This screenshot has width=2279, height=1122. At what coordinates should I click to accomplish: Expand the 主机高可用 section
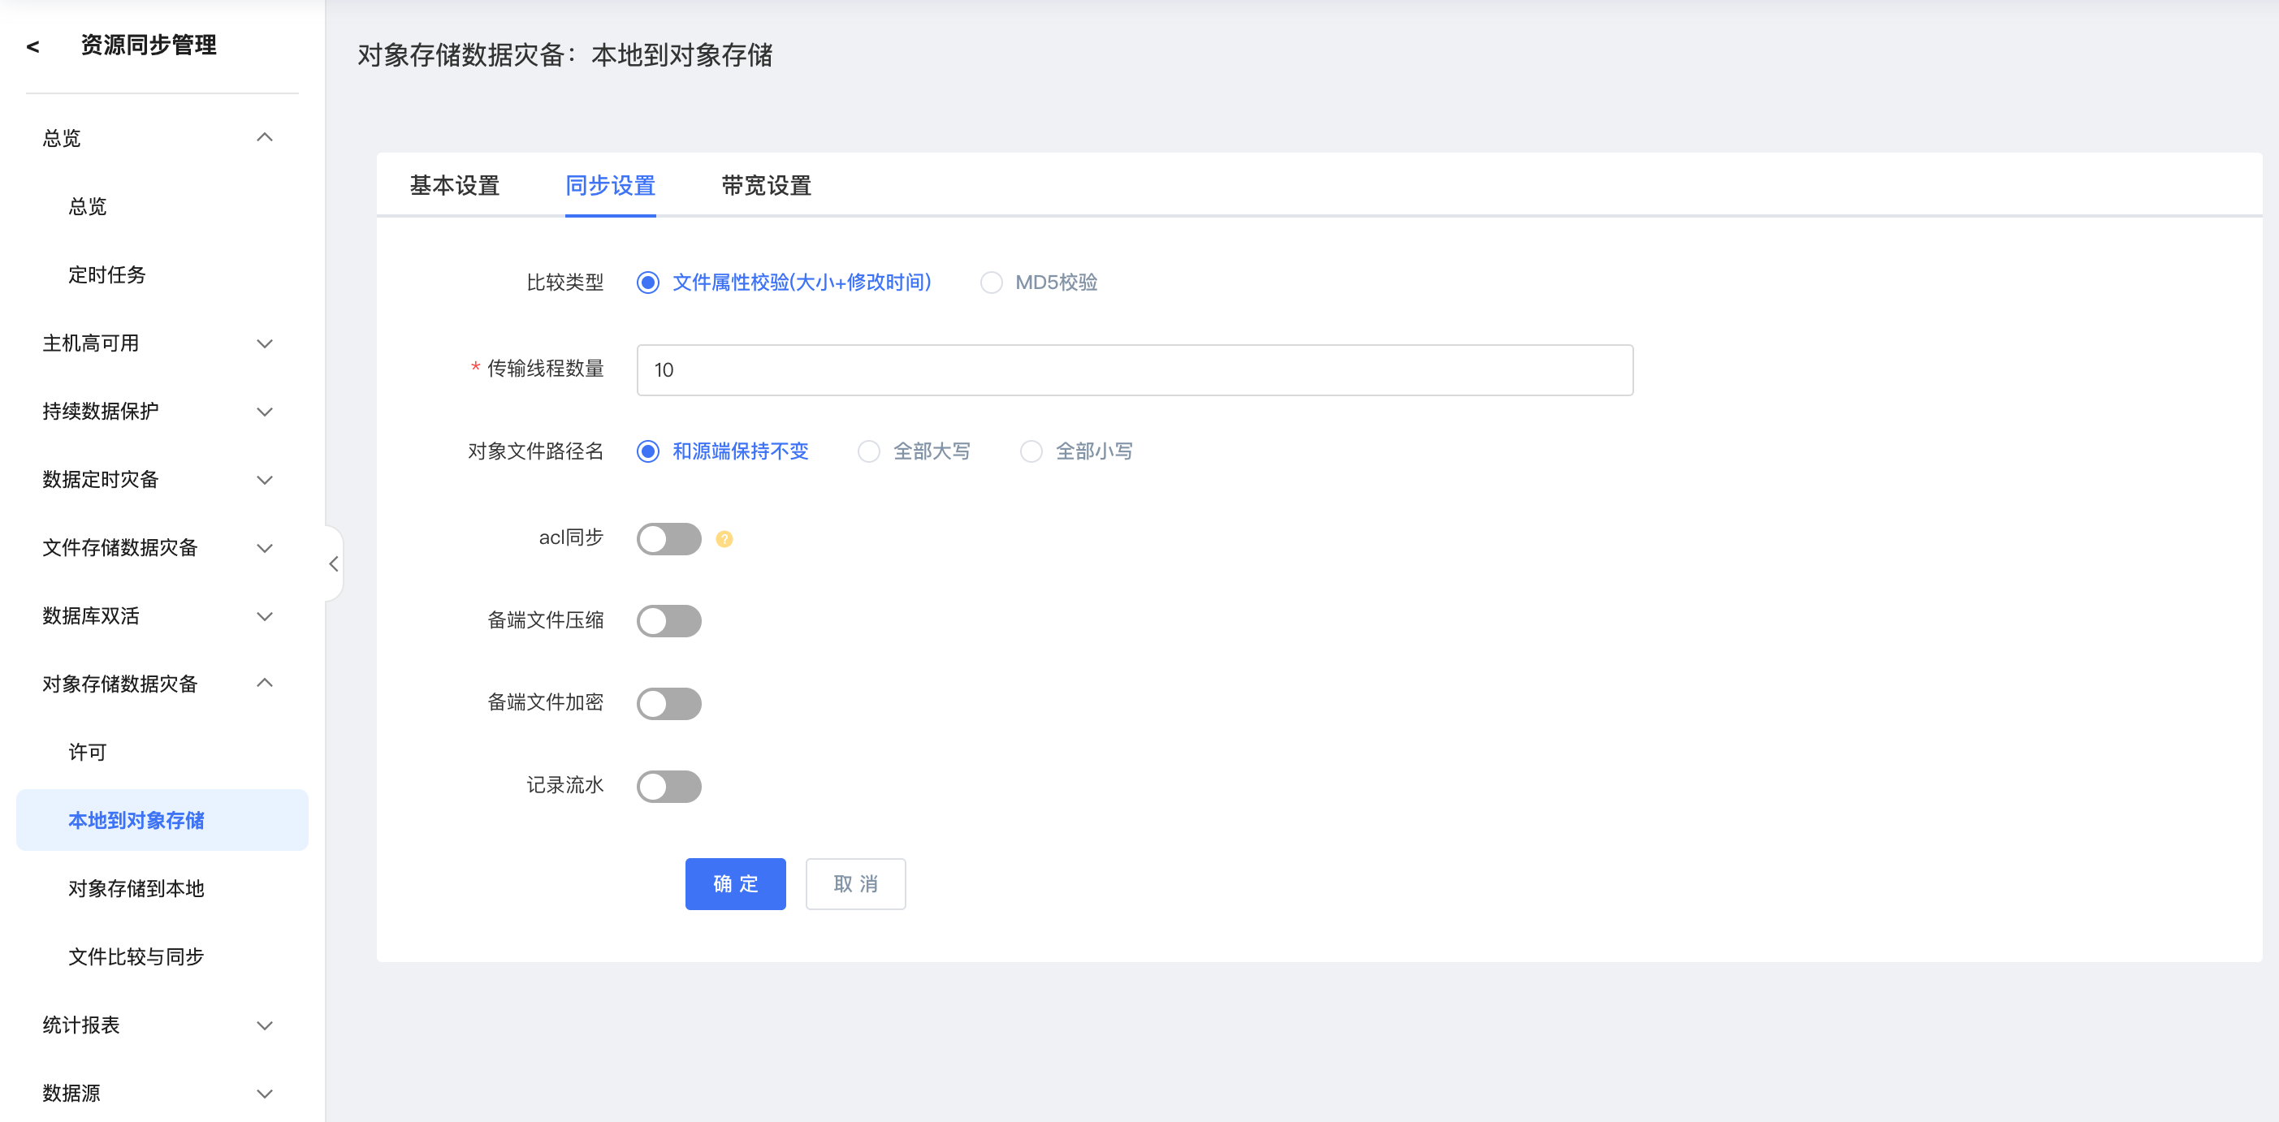(264, 343)
